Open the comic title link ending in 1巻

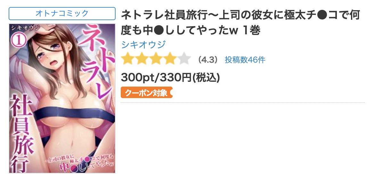tap(240, 23)
